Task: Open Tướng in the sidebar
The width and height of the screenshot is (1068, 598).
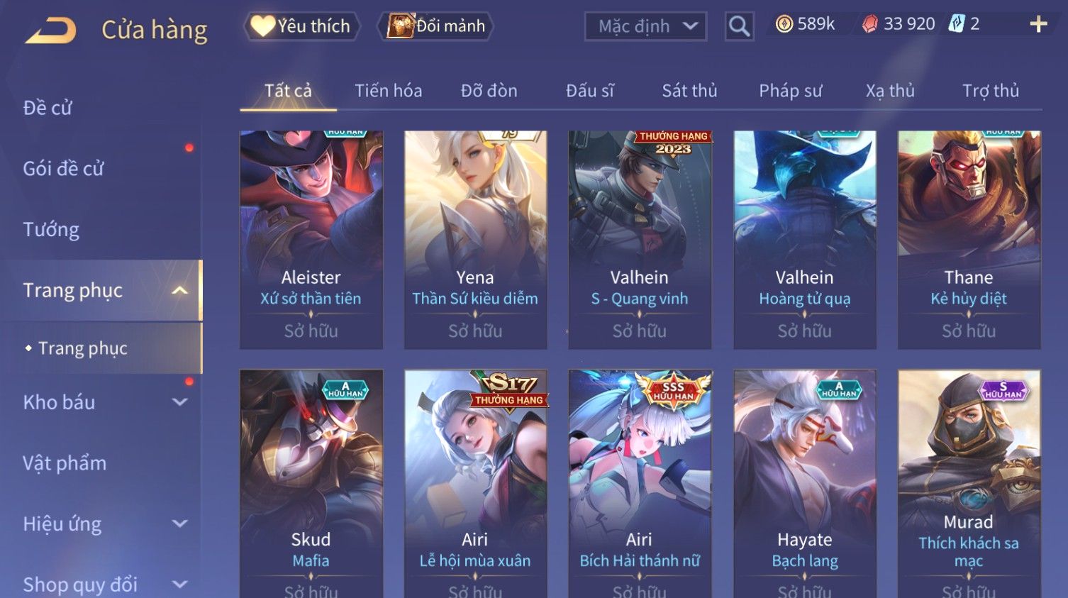Action: coord(51,230)
